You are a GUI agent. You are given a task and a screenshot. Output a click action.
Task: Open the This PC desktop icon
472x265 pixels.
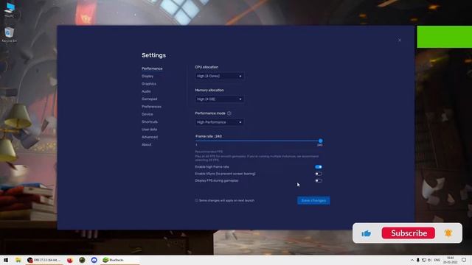click(x=10, y=10)
